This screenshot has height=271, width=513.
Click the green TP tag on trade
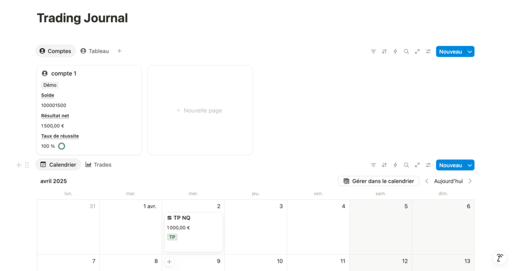click(172, 237)
